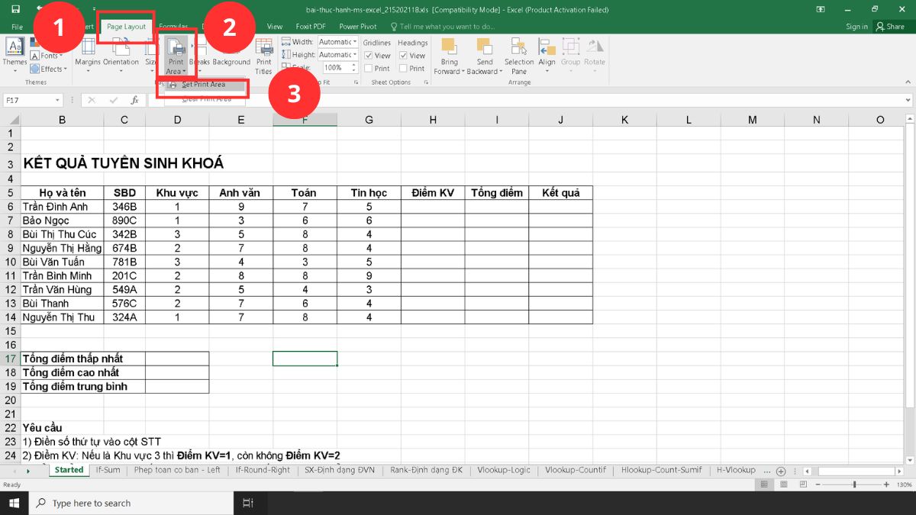Image resolution: width=916 pixels, height=515 pixels.
Task: Open the Hlookup-Count-Sumif sheet tab
Action: 662,470
